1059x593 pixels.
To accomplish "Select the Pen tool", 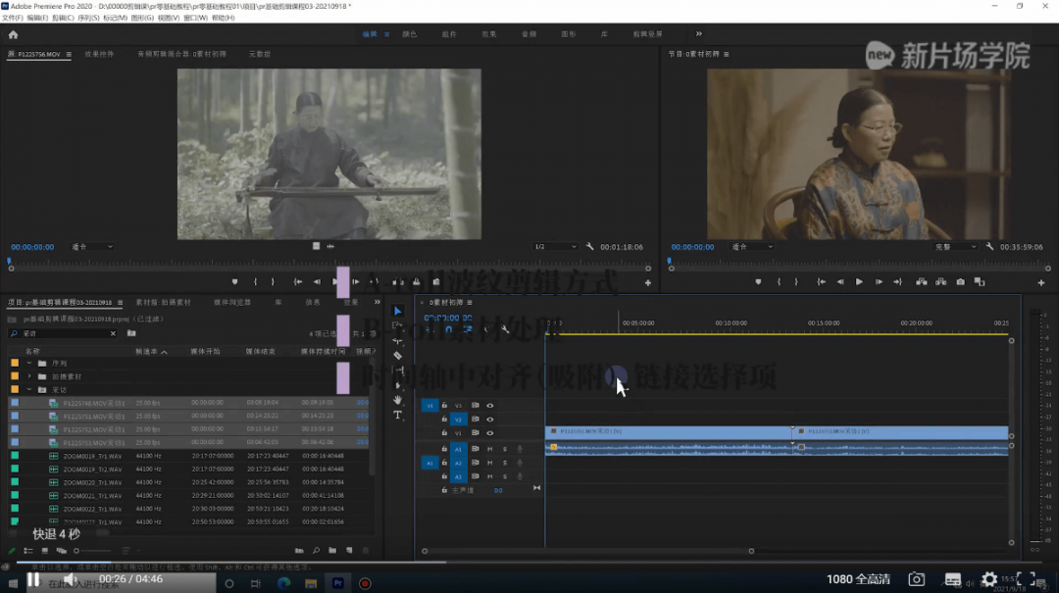I will pyautogui.click(x=398, y=385).
